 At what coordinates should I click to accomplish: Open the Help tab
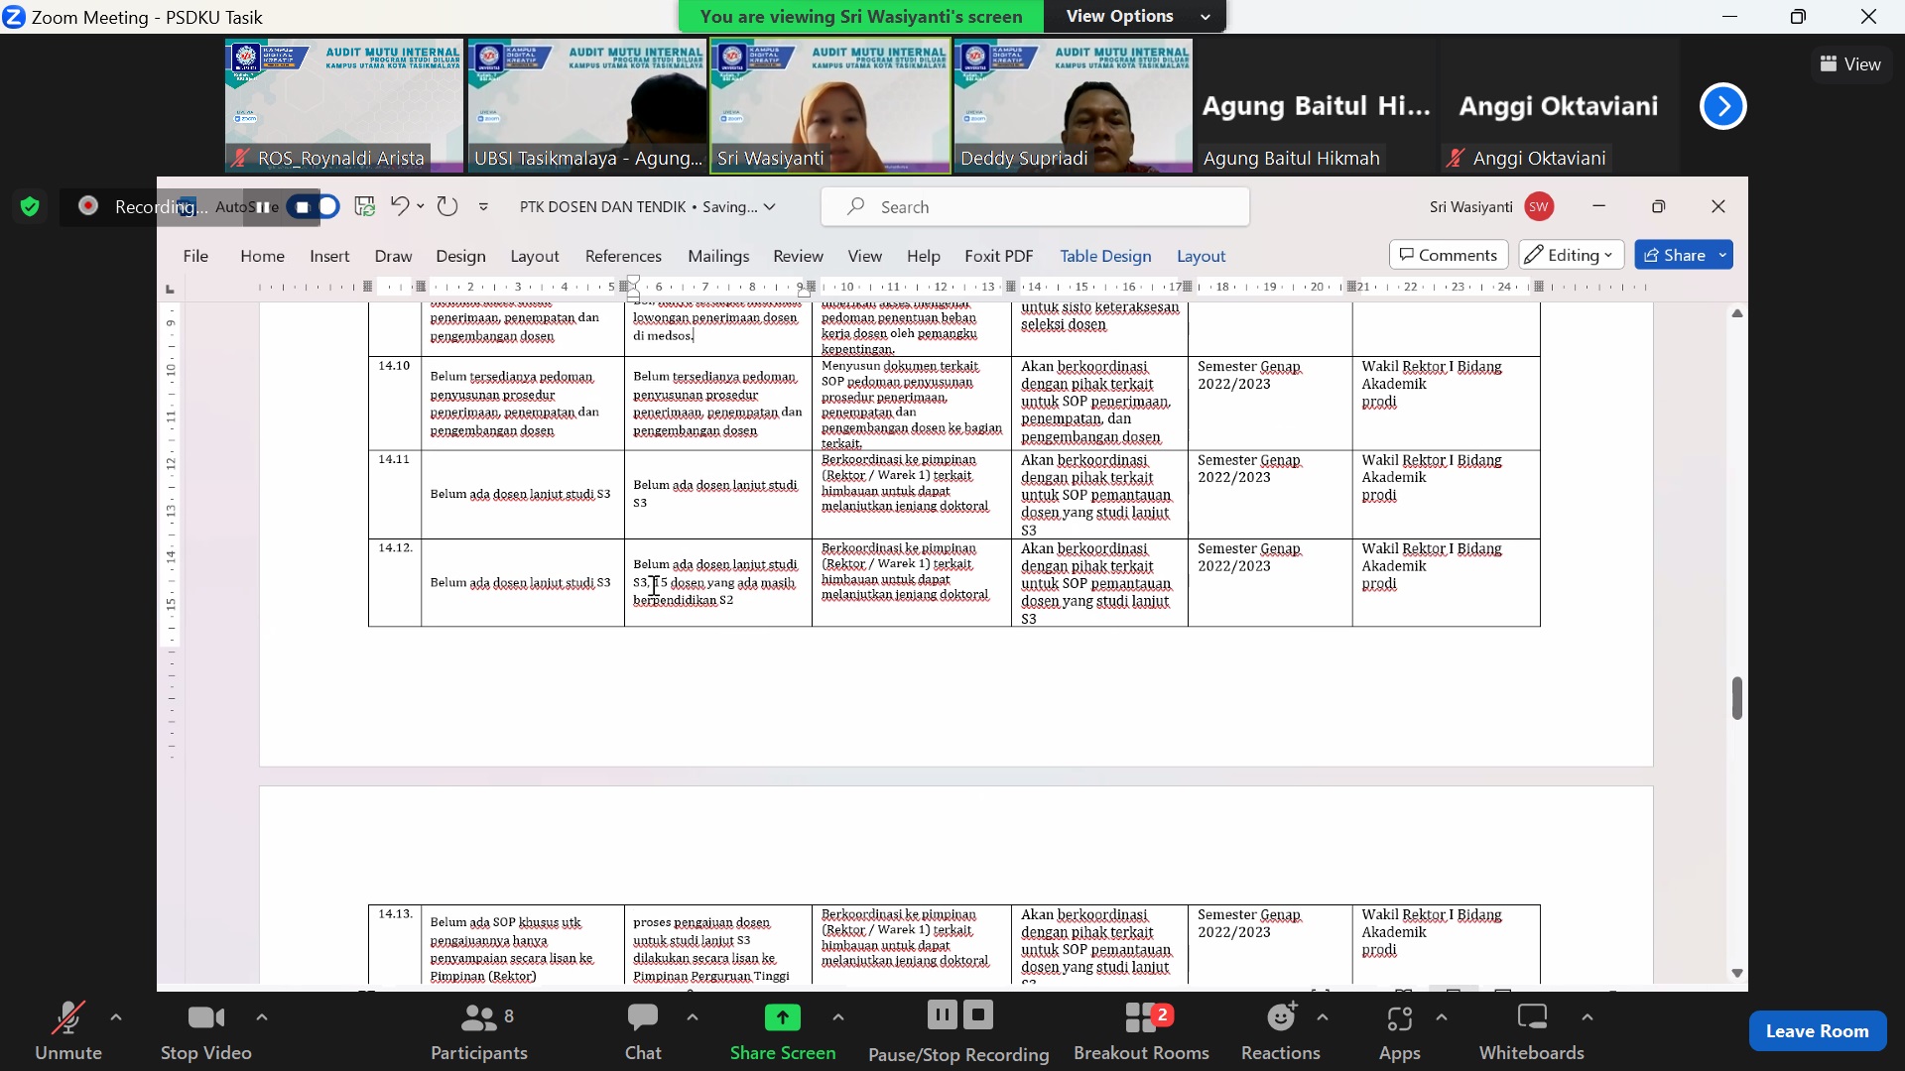tap(923, 256)
